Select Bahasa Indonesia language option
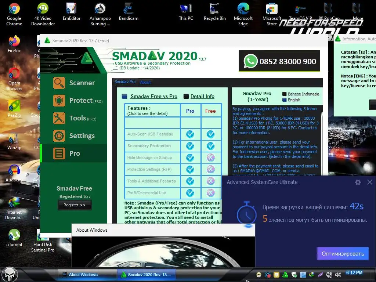376x282 pixels. pos(301,94)
